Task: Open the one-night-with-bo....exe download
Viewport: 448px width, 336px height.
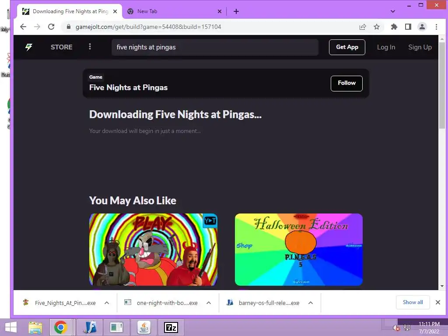Action: click(162, 303)
